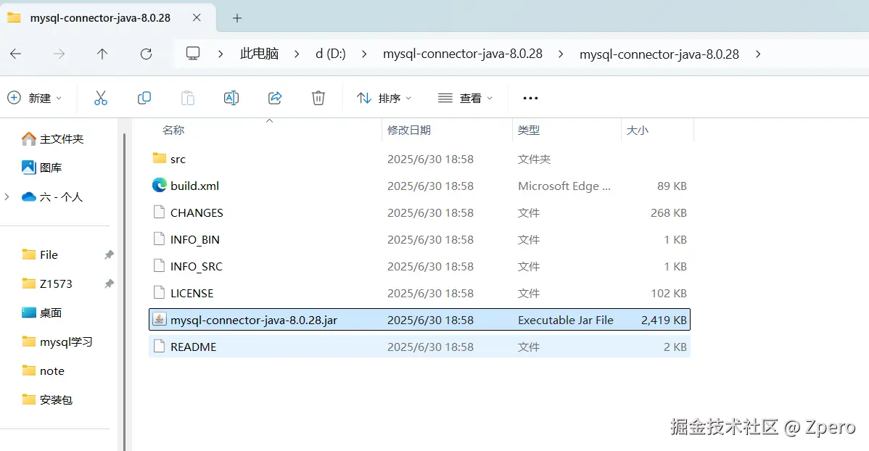The image size is (869, 451).
Task: Click the Copy icon in toolbar
Action: coord(144,98)
